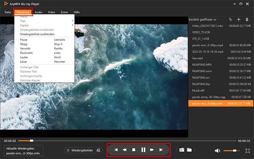Image resolution: width=254 pixels, height=159 pixels.
Task: Add a file with the plus icon
Action: pos(239,19)
